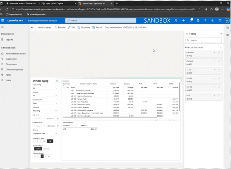
Task: Mark report as Favorite with star icon
Action: (60, 27)
